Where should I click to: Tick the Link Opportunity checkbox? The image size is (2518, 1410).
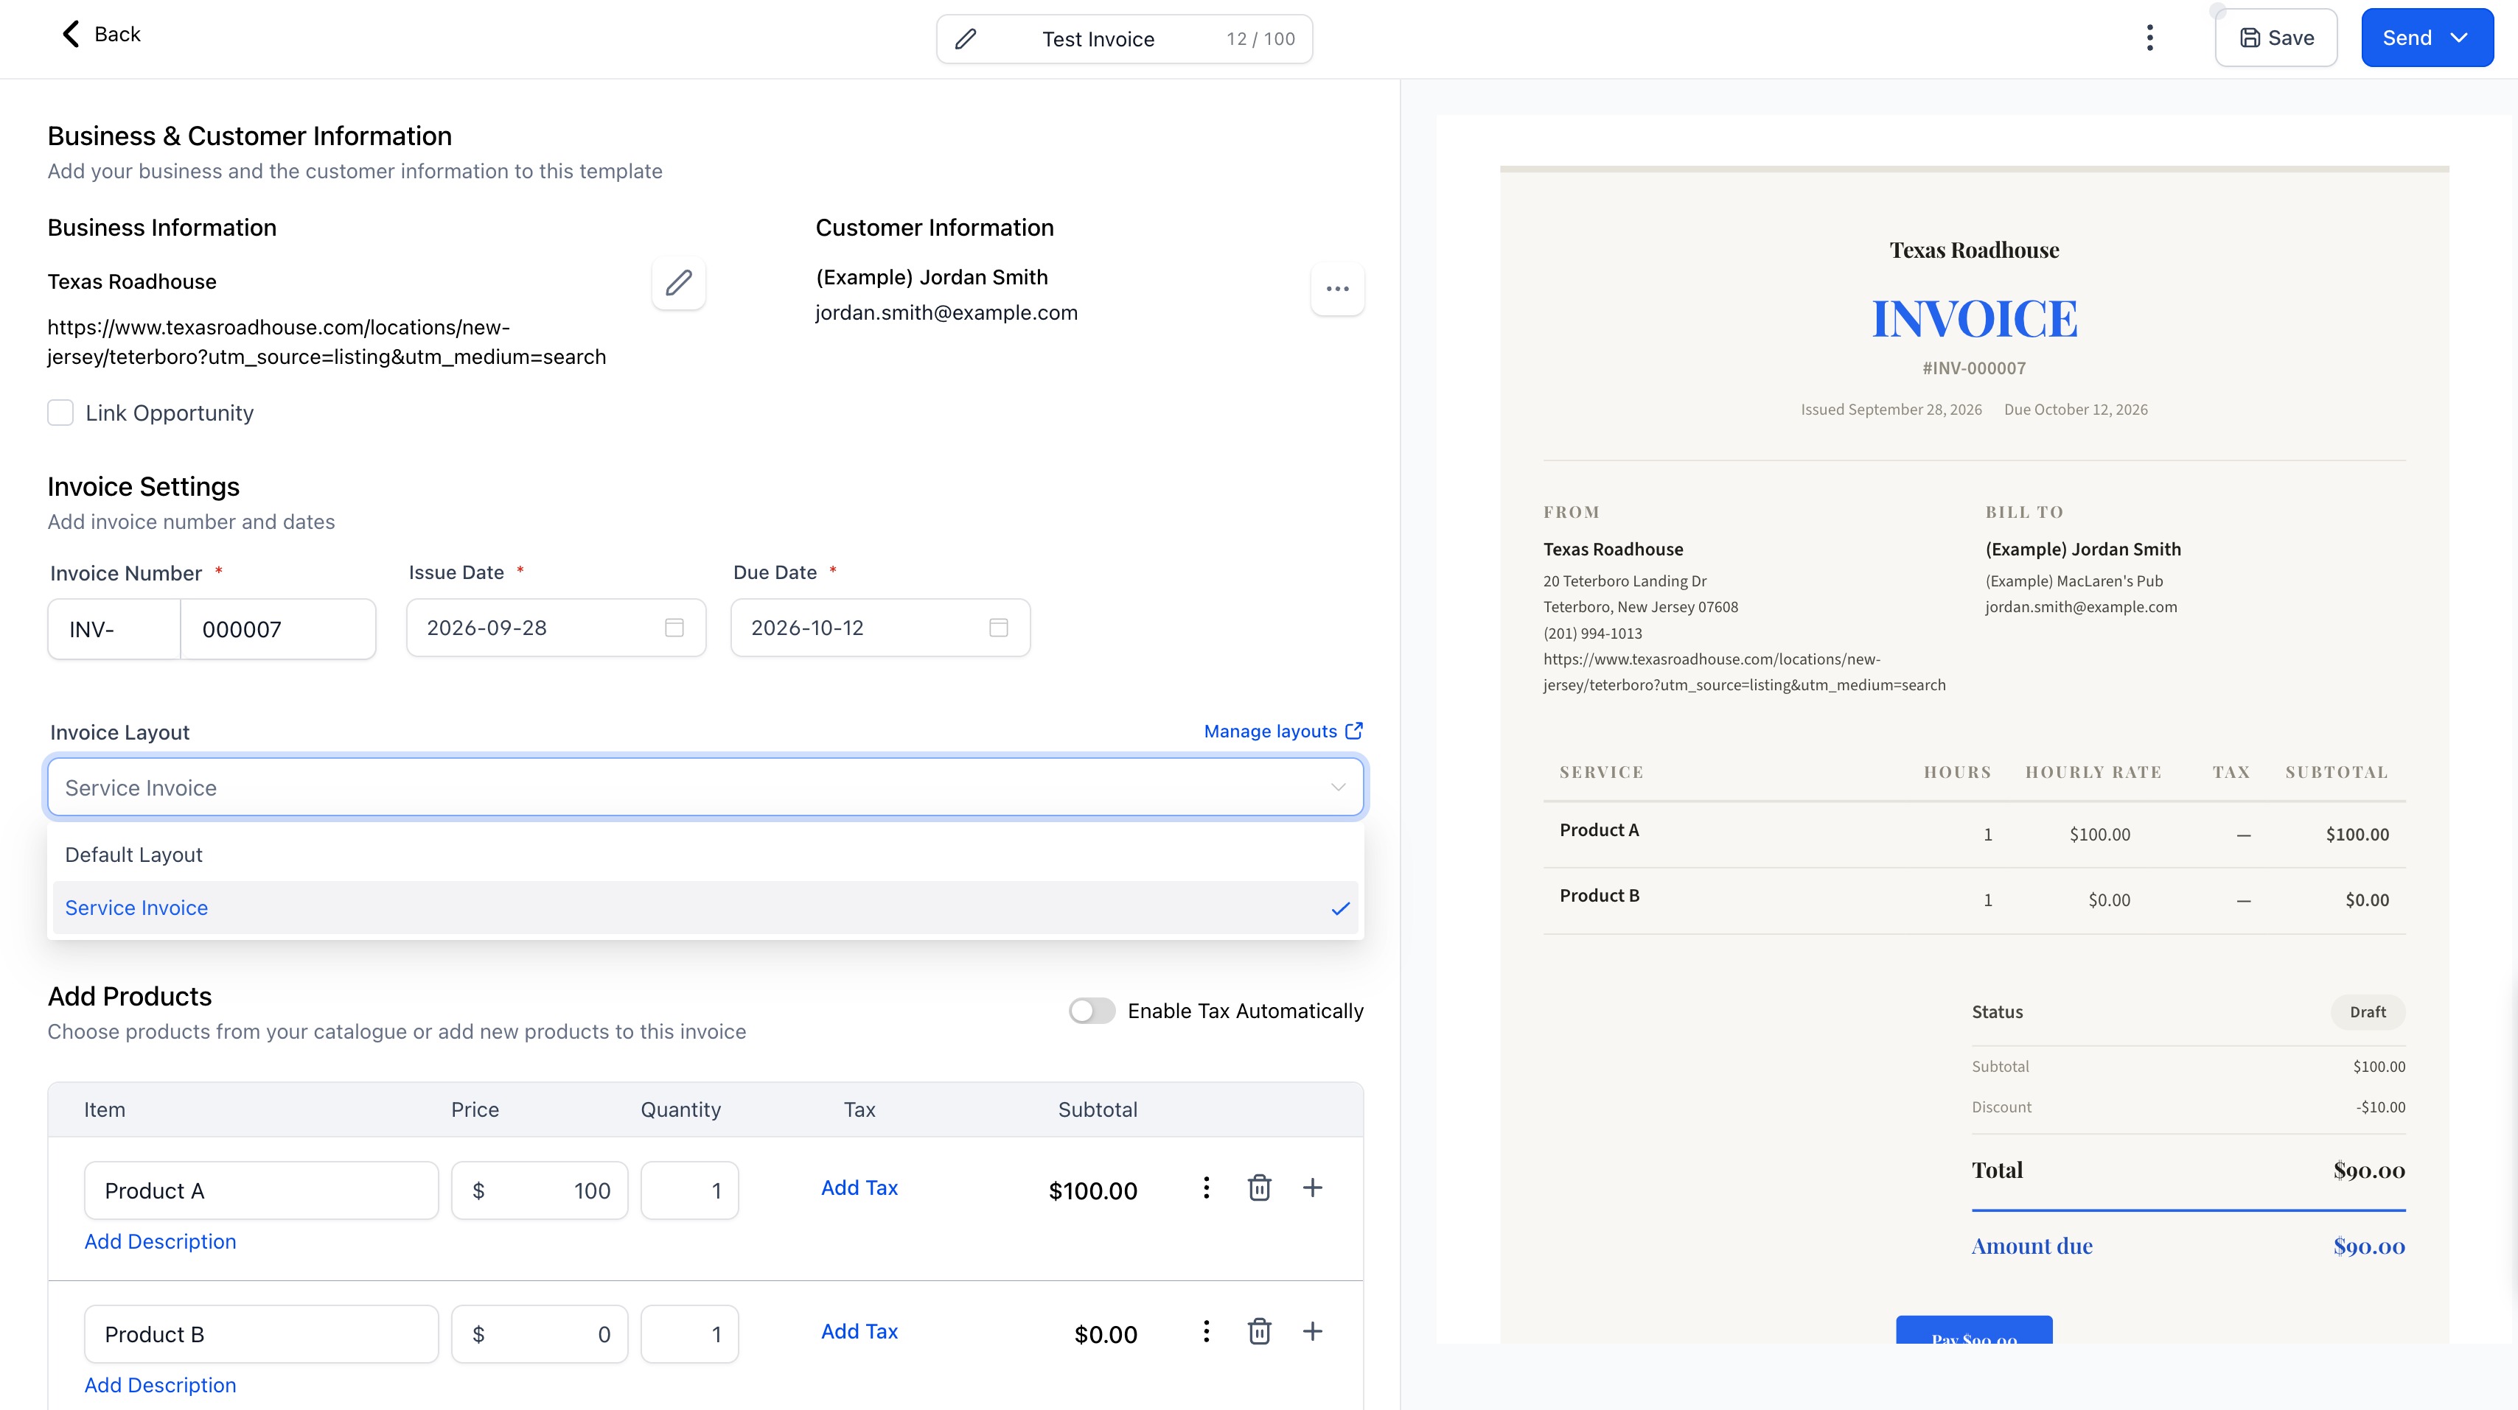[60, 413]
